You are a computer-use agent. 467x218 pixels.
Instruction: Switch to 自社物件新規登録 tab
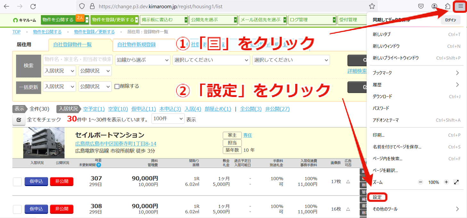[136, 45]
